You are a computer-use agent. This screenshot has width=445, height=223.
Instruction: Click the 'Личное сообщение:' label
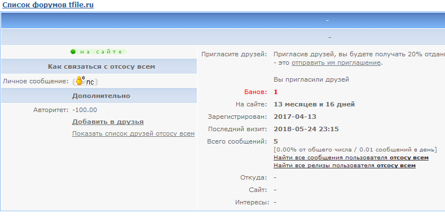(36, 81)
